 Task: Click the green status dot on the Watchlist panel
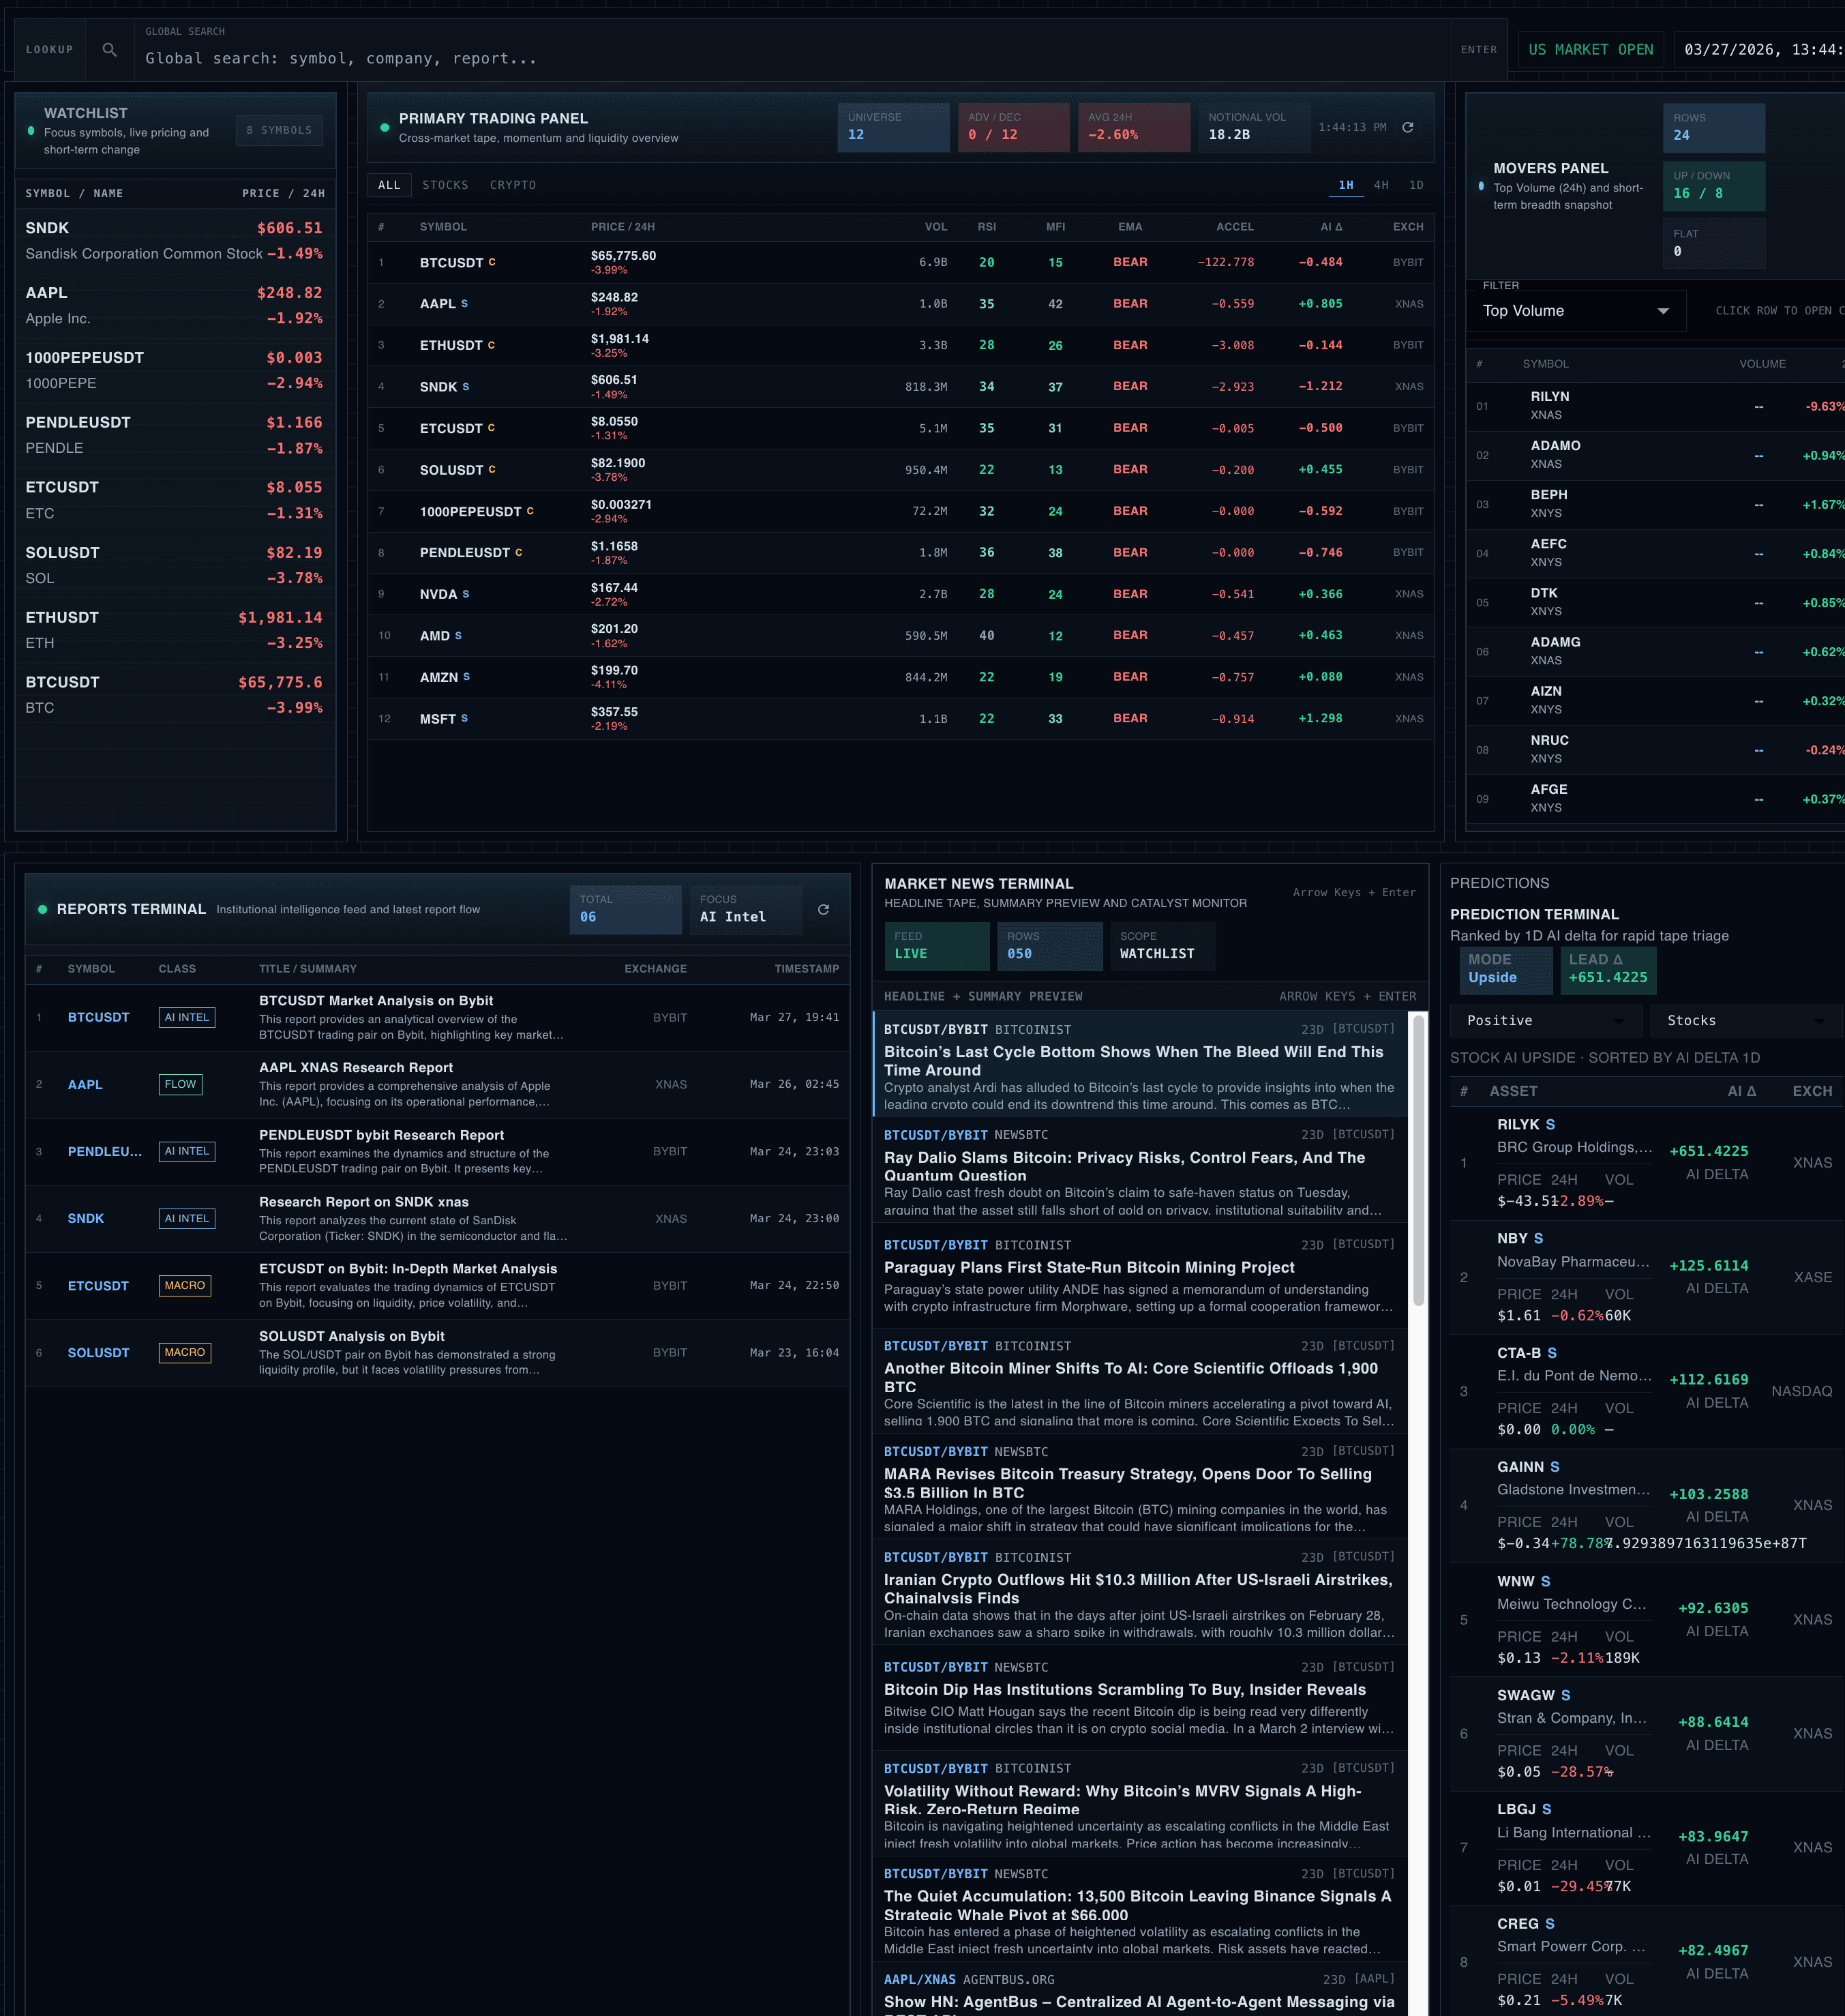[31, 131]
